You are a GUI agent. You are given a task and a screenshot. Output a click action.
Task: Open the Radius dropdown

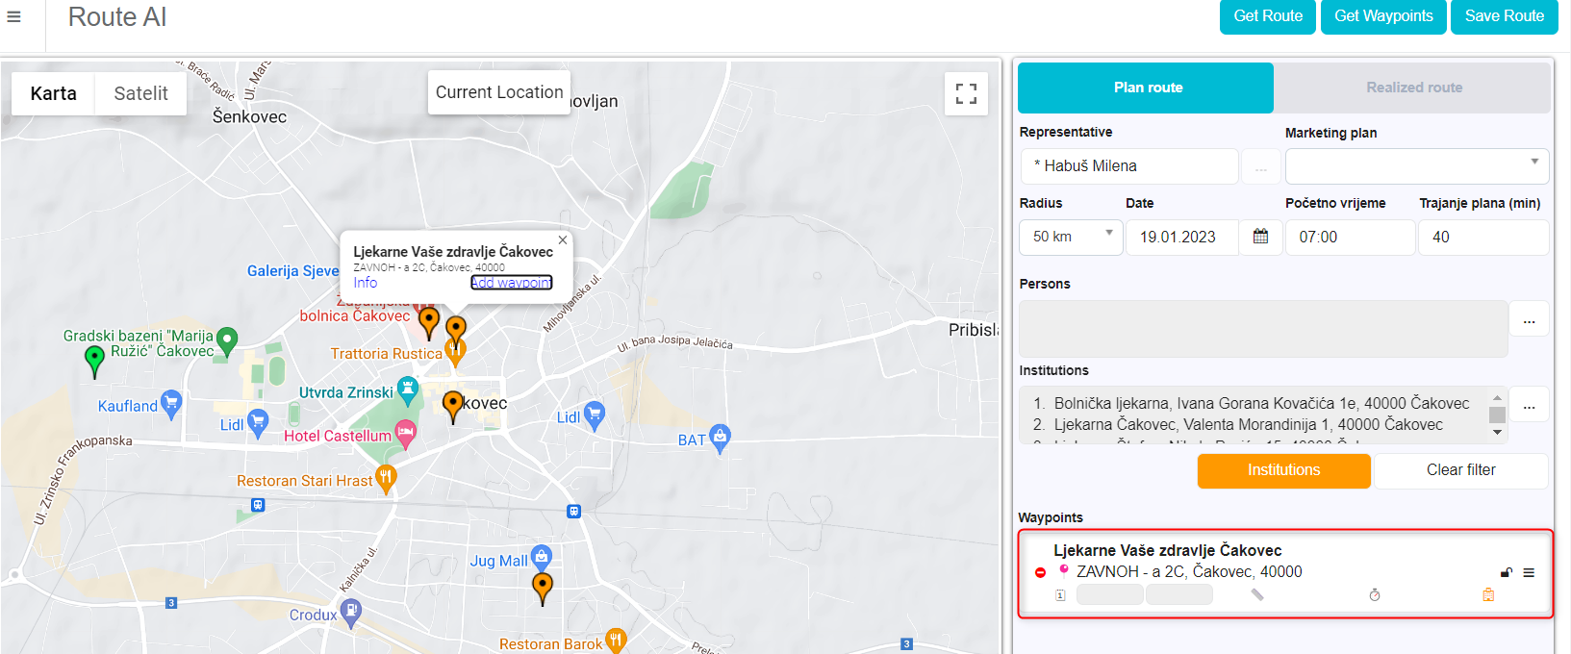(x=1071, y=237)
